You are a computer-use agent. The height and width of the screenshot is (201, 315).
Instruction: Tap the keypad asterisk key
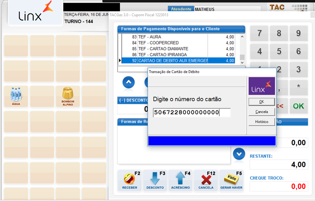(299, 87)
